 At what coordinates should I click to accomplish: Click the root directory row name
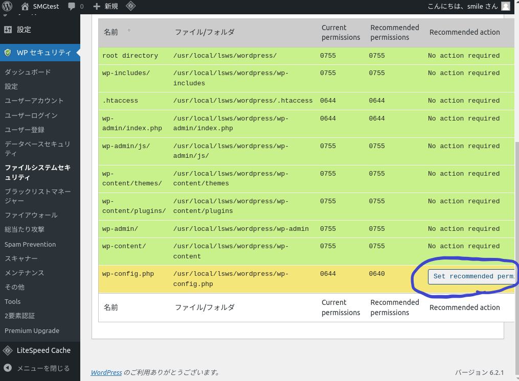(130, 56)
